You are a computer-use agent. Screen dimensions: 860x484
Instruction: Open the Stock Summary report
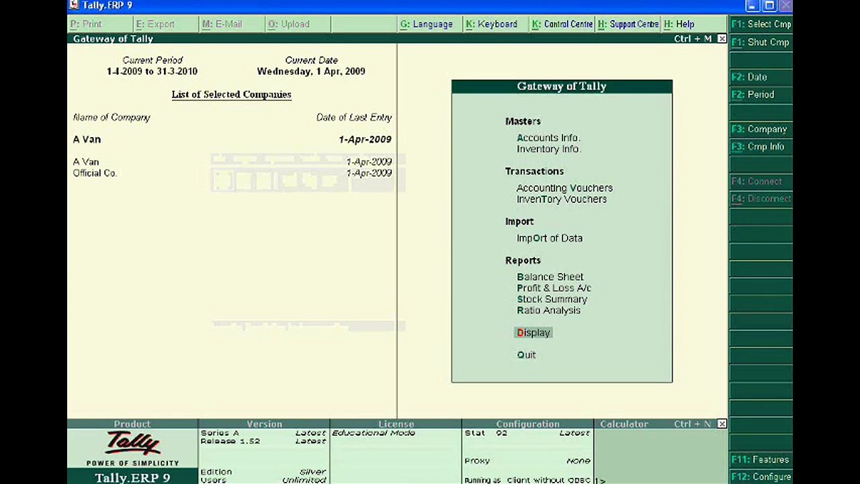pyautogui.click(x=552, y=300)
